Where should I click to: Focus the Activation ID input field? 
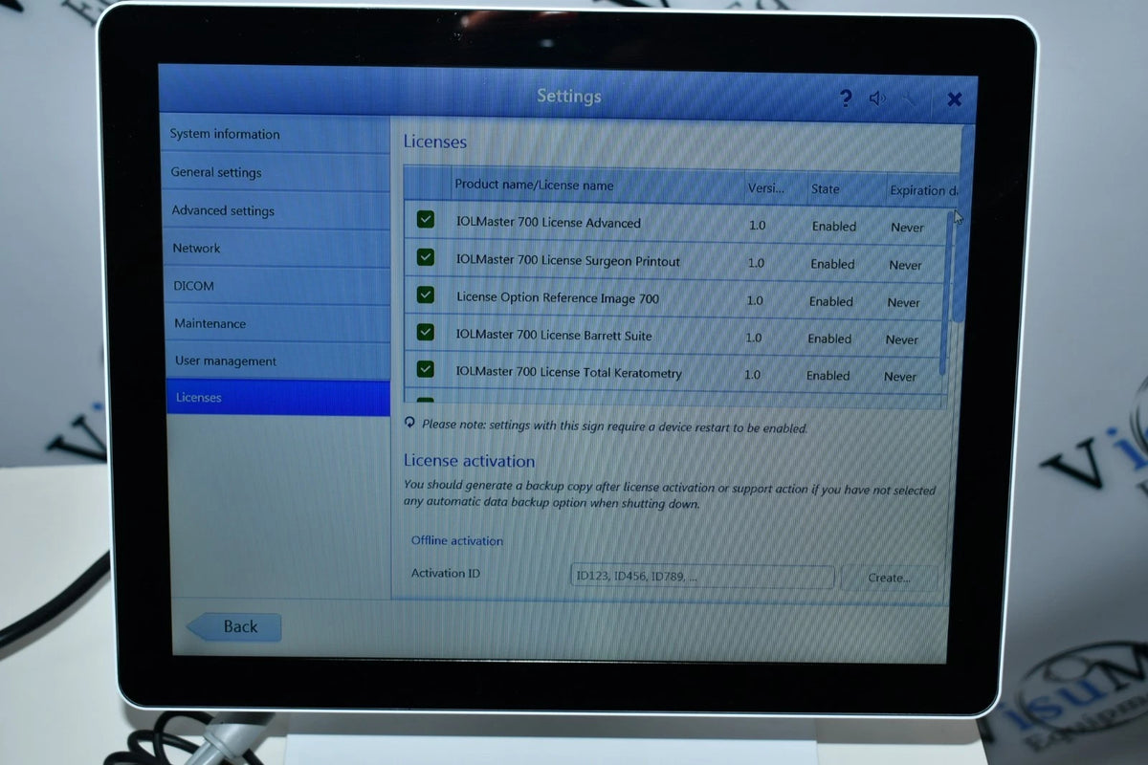(702, 577)
